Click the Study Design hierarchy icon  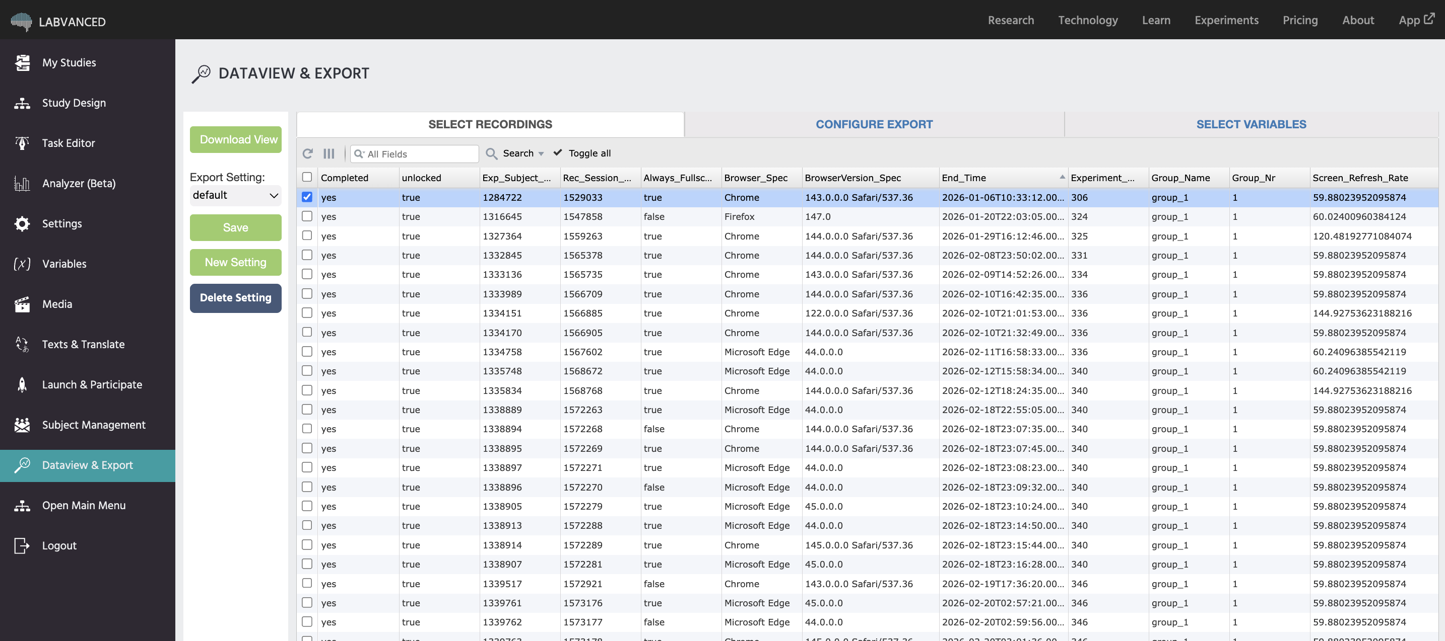coord(22,103)
